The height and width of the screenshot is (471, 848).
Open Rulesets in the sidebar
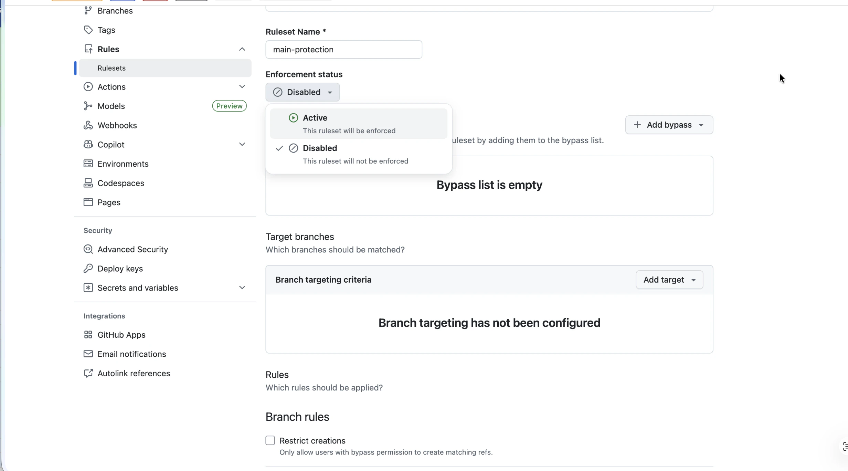click(112, 68)
